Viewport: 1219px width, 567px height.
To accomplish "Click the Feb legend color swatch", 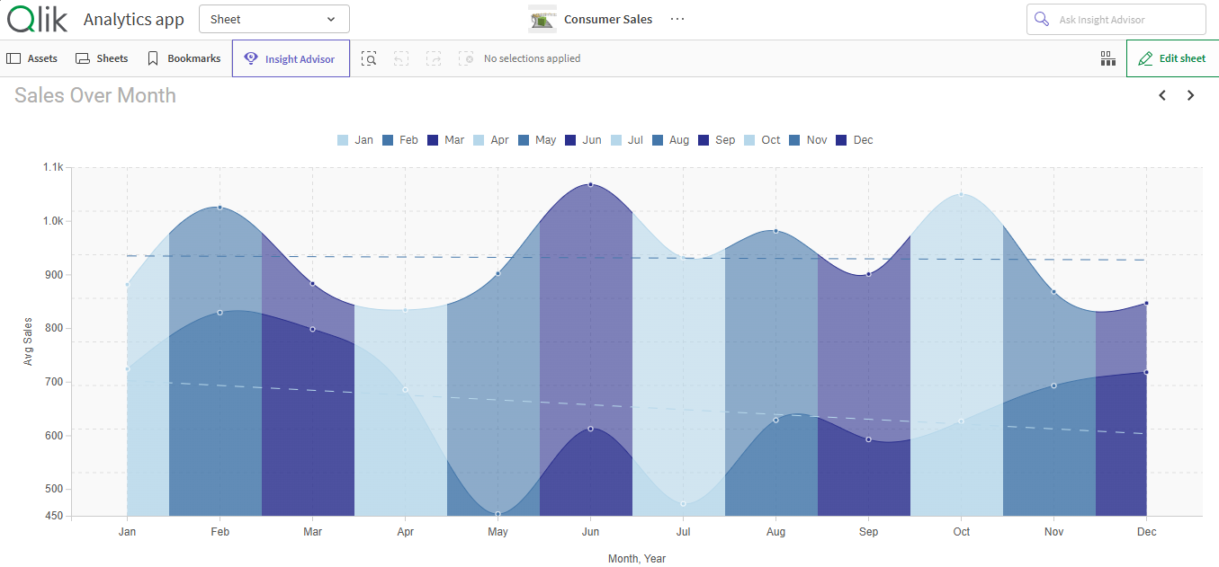I will [x=388, y=140].
